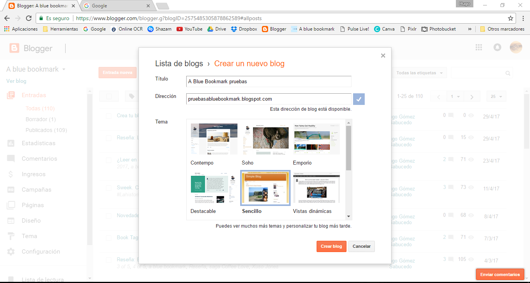Screen dimensions: 530x283
Task: Click the theme list scroll down arrow
Action: [x=348, y=217]
